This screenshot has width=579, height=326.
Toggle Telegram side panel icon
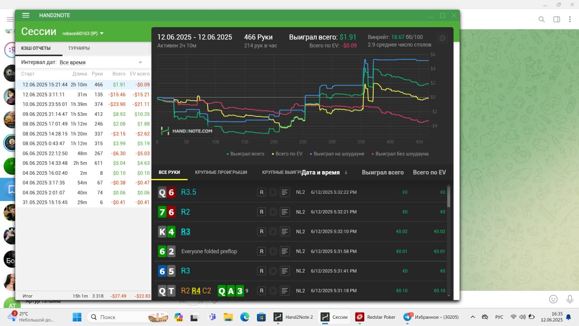click(x=557, y=19)
